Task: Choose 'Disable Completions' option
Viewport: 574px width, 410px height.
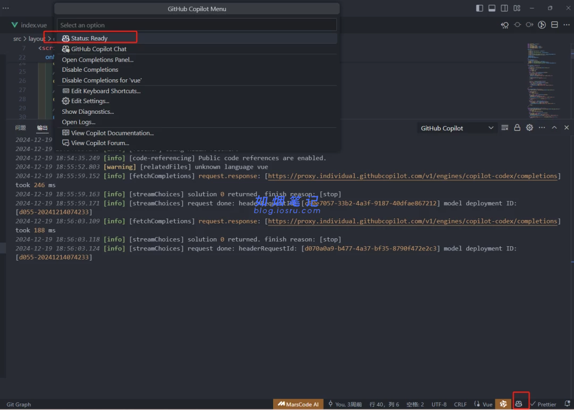Action: pos(197,70)
